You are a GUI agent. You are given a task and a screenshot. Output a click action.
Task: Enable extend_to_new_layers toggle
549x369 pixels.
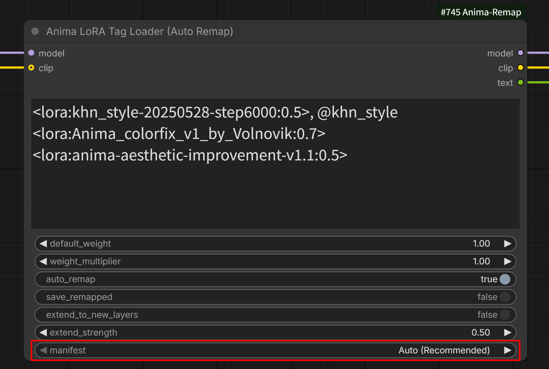pos(505,315)
